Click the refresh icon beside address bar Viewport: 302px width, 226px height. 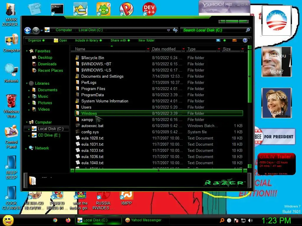pyautogui.click(x=175, y=30)
